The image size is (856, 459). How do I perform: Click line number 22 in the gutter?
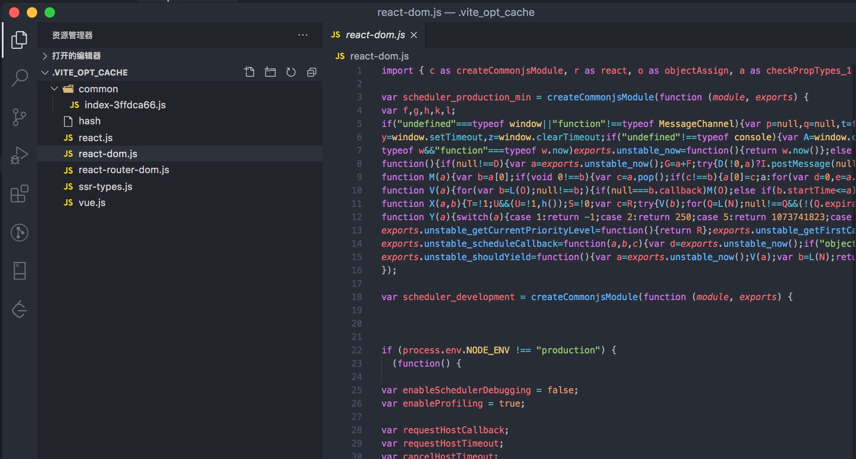pos(357,350)
